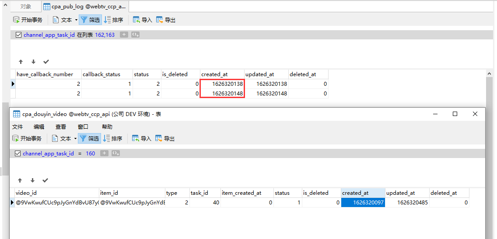Click 文本 button in cpa_douyin_video toolbar
The height and width of the screenshot is (239, 497).
point(62,138)
